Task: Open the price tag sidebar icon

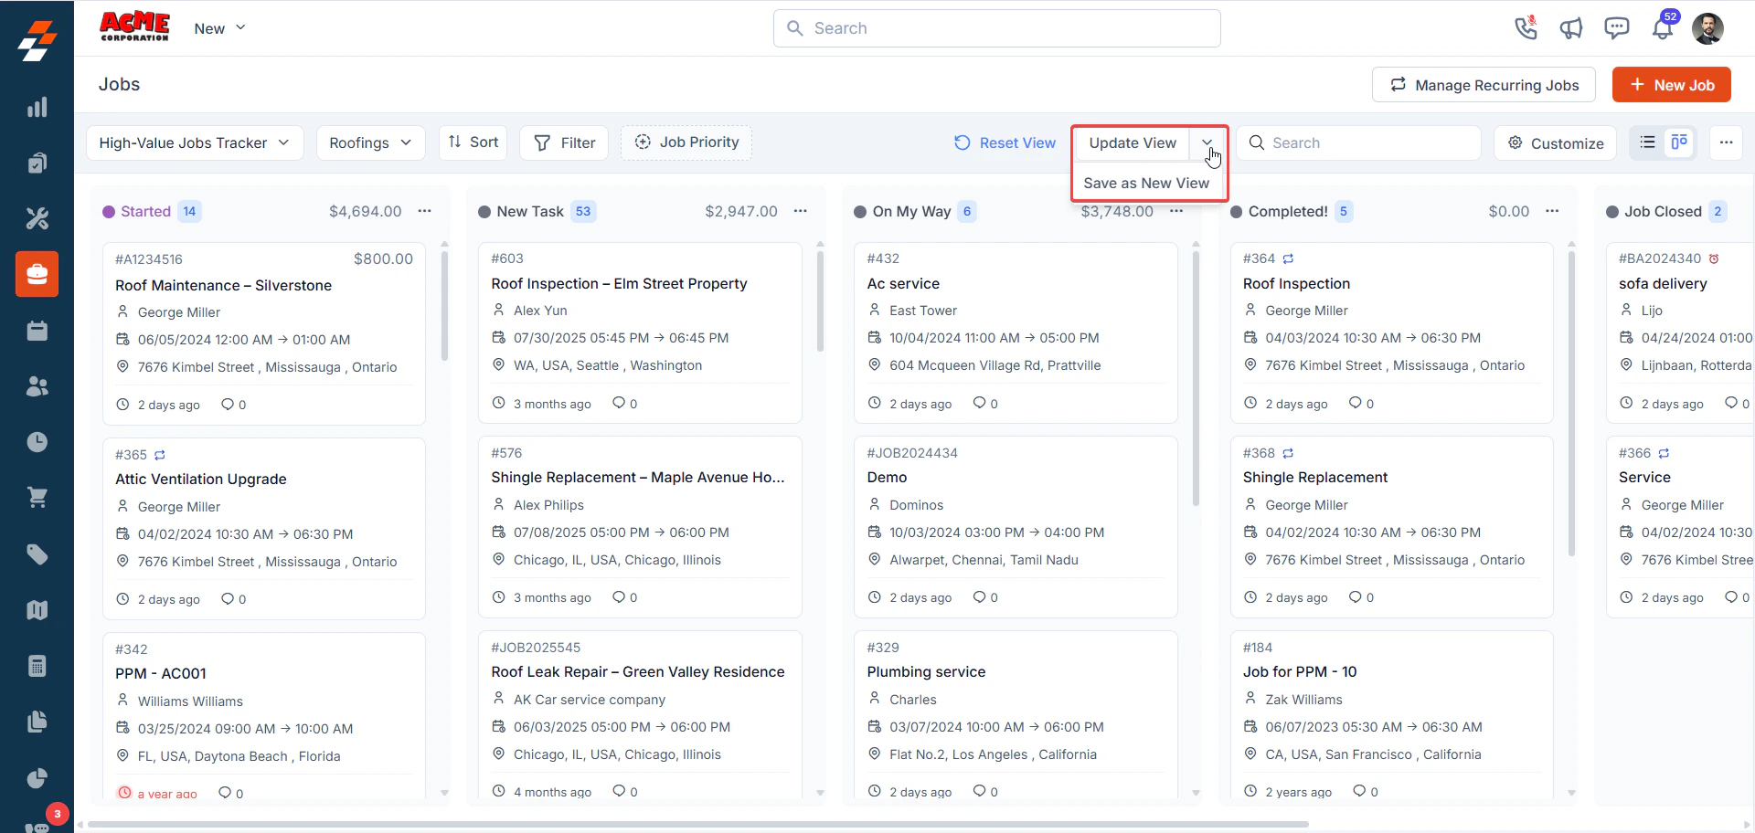Action: pyautogui.click(x=37, y=554)
